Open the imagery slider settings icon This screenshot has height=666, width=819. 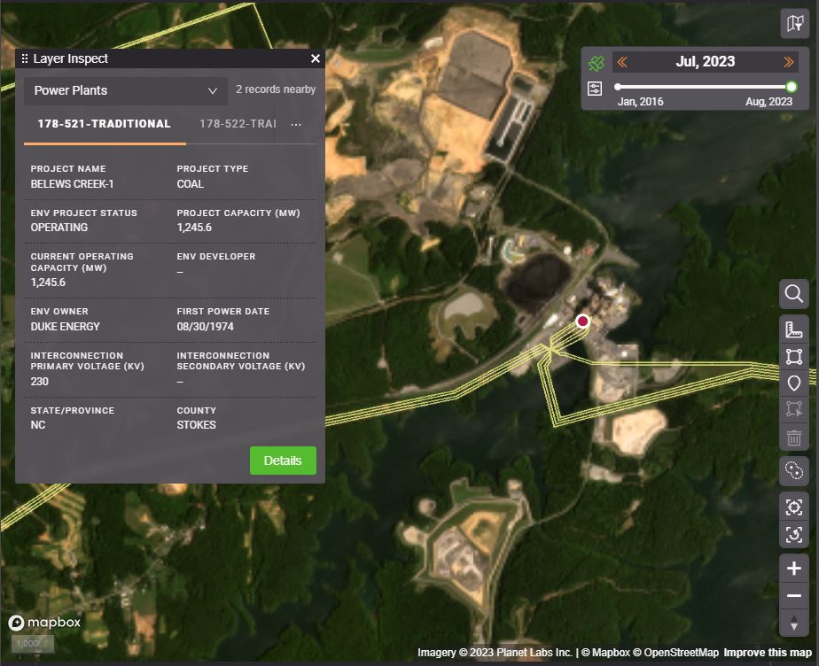(595, 88)
